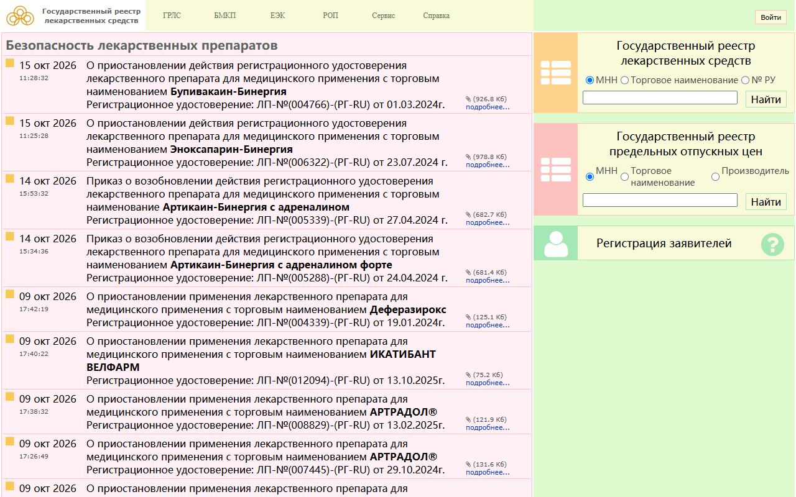Select the Торговое наименование radio in the лекарственных средств registry
This screenshot has width=796, height=497.
pyautogui.click(x=625, y=80)
